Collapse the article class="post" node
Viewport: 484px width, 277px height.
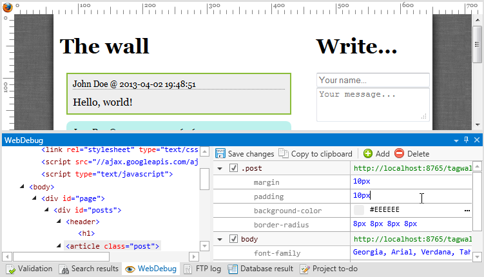[59, 245]
